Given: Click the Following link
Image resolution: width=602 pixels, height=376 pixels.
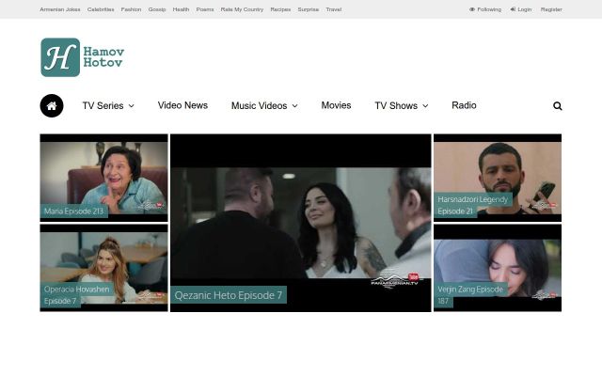Looking at the screenshot, I should tap(489, 9).
